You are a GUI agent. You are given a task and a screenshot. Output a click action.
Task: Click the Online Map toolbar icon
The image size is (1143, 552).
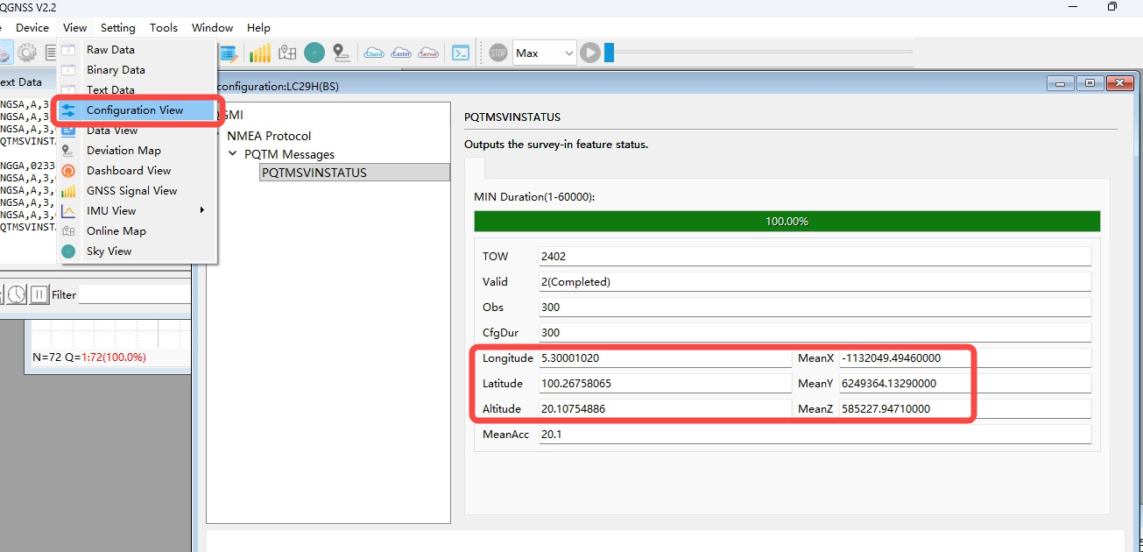coord(287,53)
